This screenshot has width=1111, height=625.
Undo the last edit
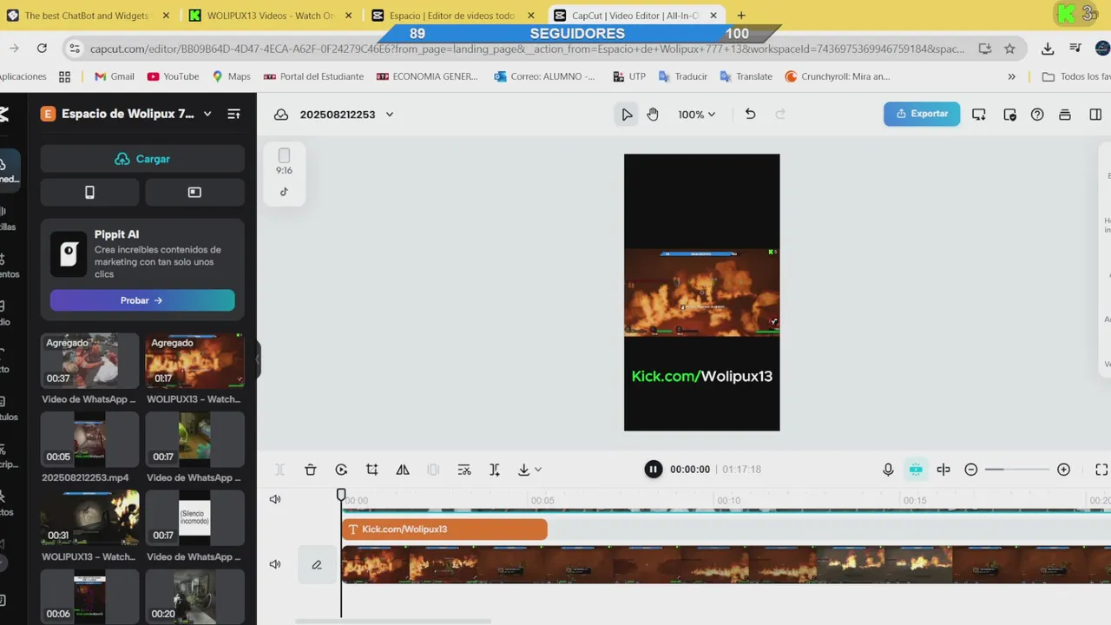751,115
